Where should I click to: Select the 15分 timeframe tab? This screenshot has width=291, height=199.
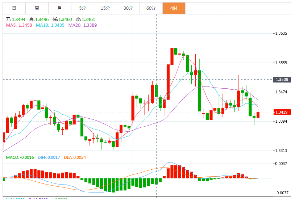click(x=105, y=8)
